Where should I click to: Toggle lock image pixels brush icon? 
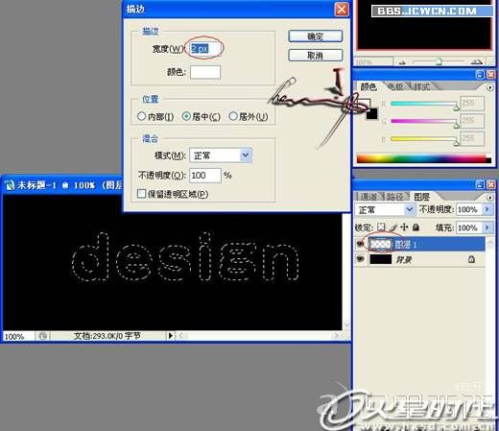coord(393,227)
